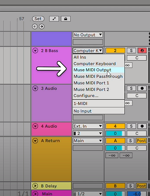Screen dimensions: 150x196
Task: Fold the 3 Audio track
Action: pos(35,88)
